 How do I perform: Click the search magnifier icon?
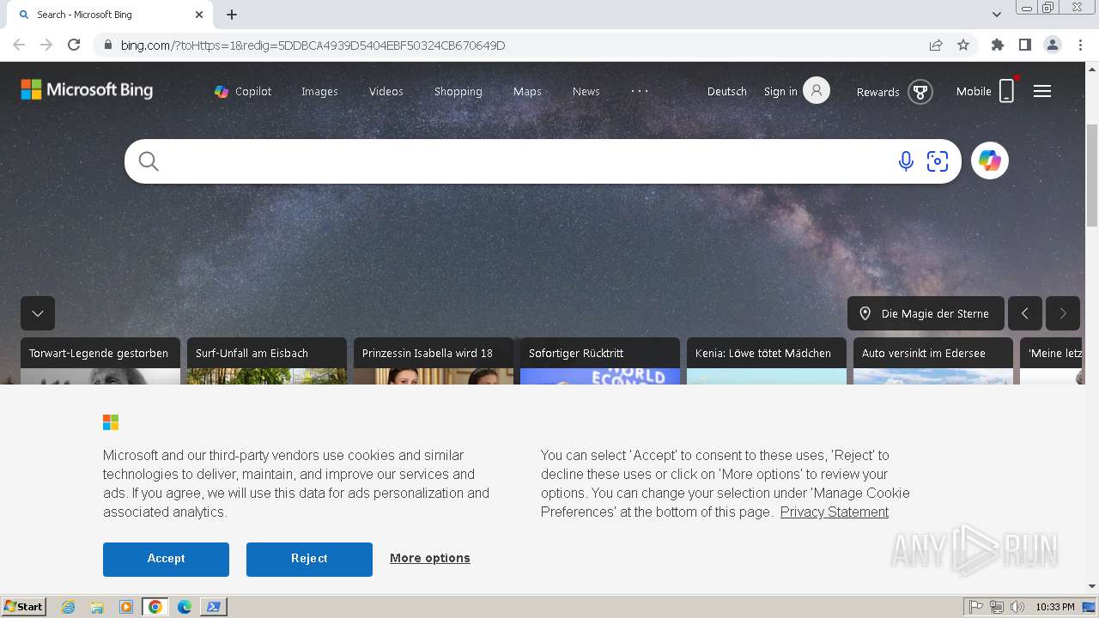(x=149, y=161)
